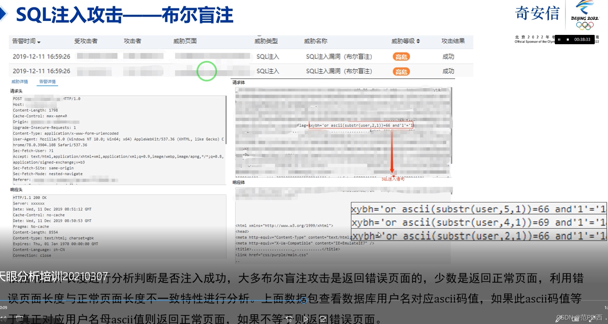
Task: Click the enlarged substr(user,2,1))=66 payload line
Action: pyautogui.click(x=479, y=236)
